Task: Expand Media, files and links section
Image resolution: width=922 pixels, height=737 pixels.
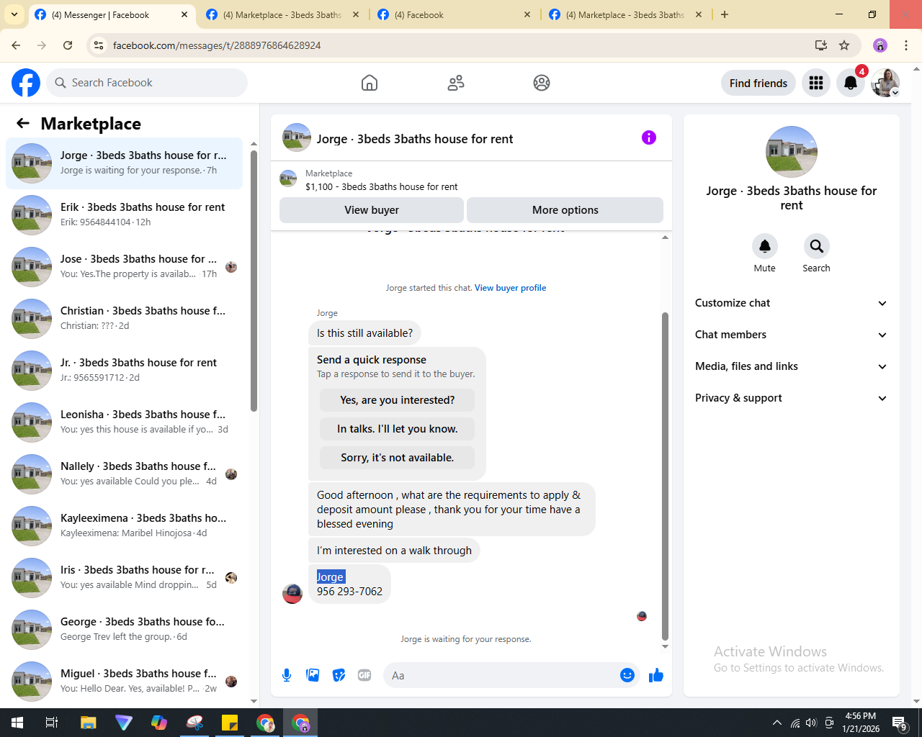Action: click(791, 366)
